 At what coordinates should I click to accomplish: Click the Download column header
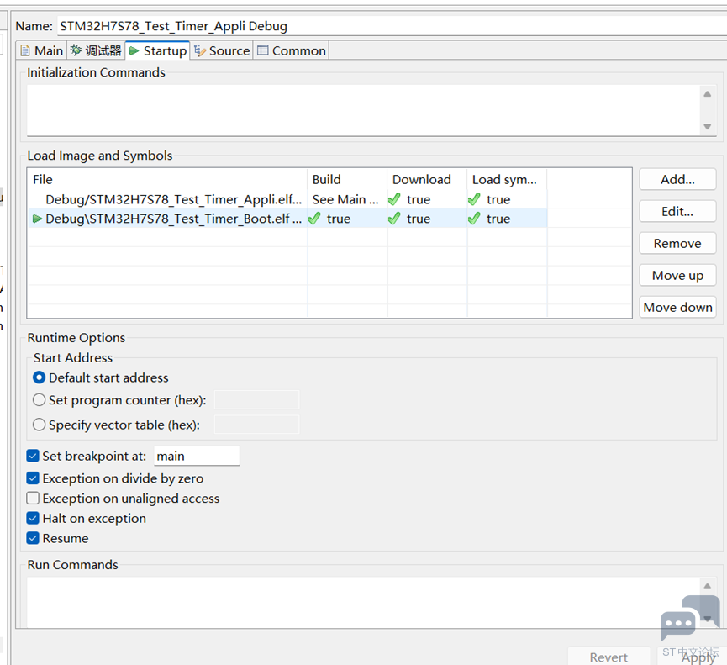point(427,179)
